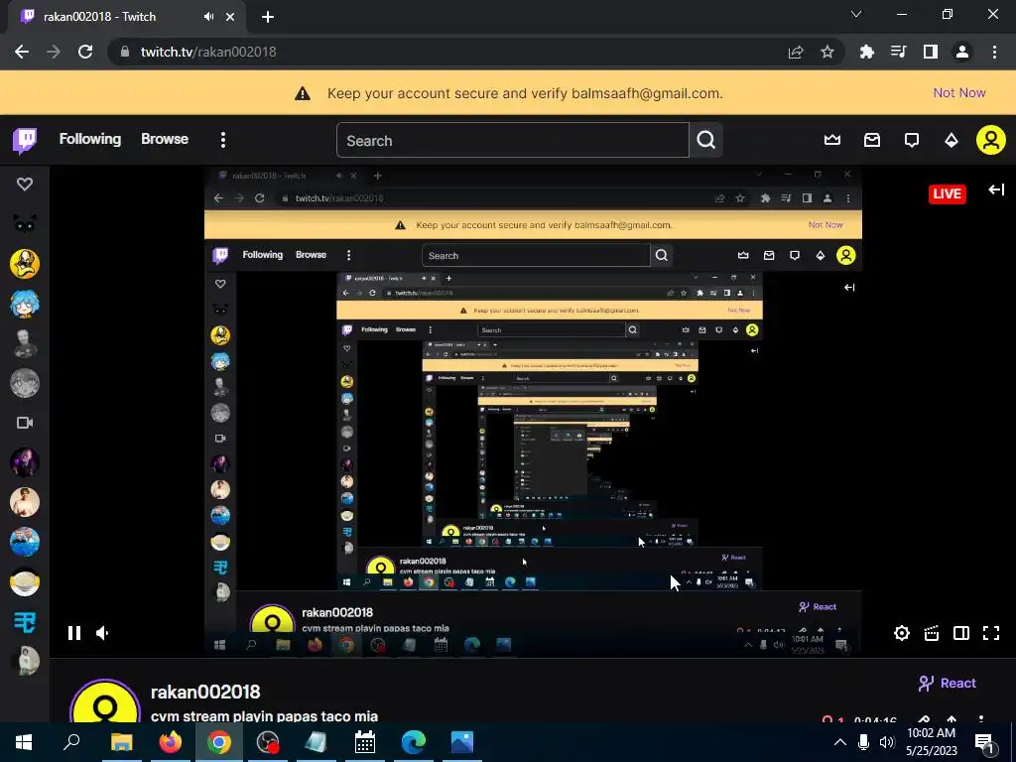Open the notifications inbox icon
This screenshot has width=1016, height=762.
872,140
